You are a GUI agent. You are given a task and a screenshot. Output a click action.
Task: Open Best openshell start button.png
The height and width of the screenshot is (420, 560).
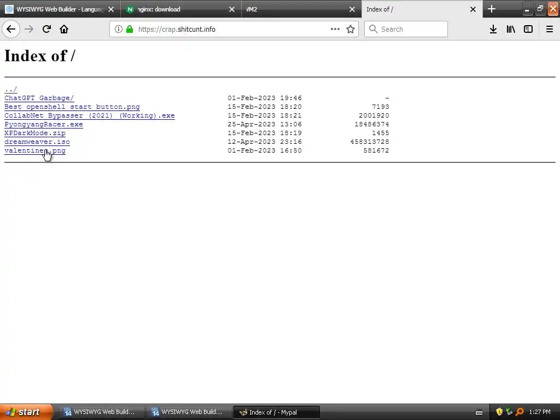click(72, 107)
